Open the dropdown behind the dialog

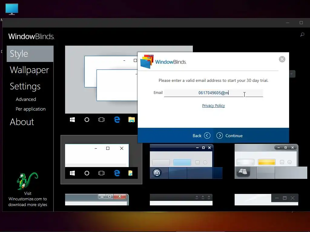pos(292,74)
